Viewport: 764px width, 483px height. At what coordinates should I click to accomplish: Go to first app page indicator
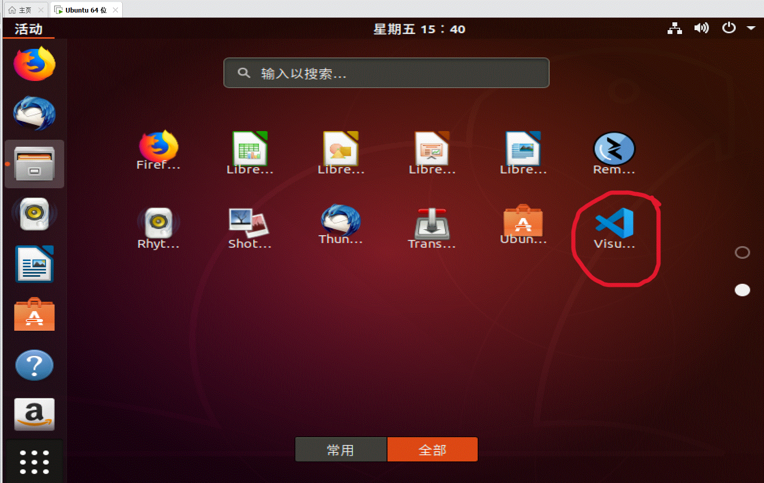click(742, 252)
